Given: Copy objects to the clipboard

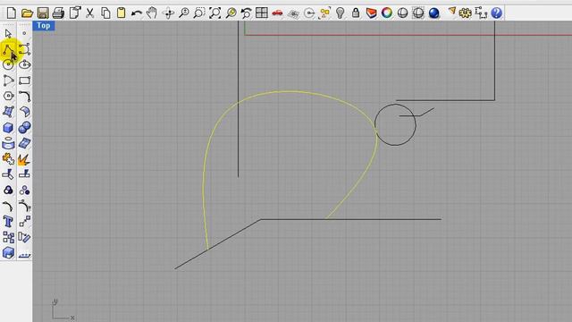Looking at the screenshot, I should [105, 13].
